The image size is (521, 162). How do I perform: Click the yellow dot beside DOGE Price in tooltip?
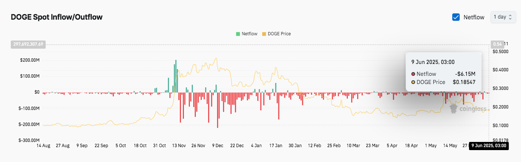(414, 82)
